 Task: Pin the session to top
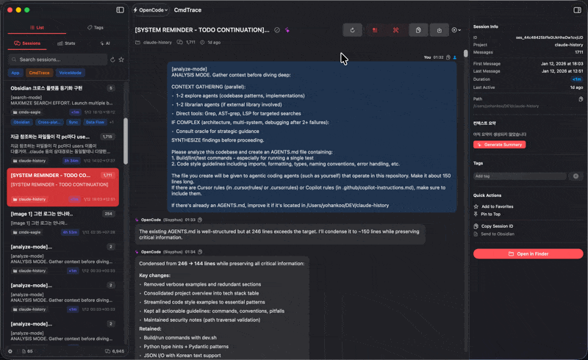coord(487,215)
